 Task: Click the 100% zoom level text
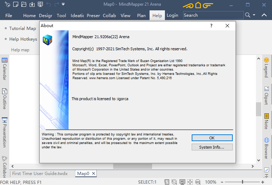[211, 182]
